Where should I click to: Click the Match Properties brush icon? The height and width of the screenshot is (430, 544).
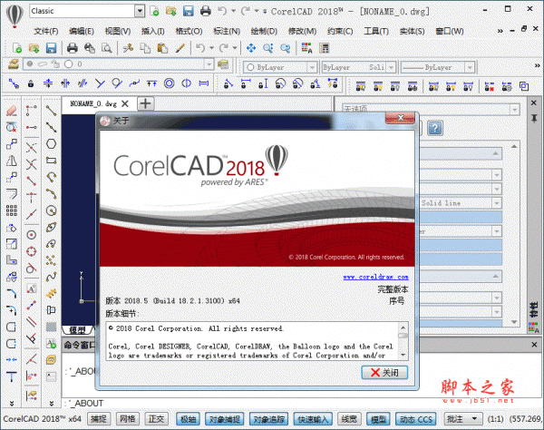pyautogui.click(x=180, y=48)
